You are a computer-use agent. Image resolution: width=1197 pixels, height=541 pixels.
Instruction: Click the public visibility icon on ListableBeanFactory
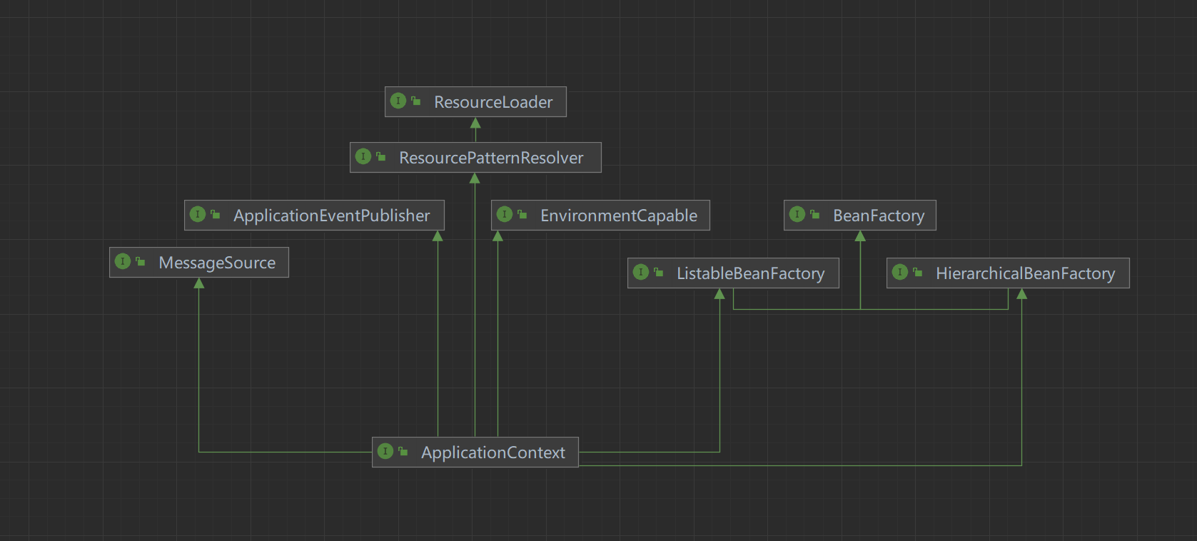pos(659,272)
